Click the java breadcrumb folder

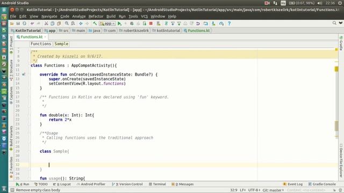[95, 31]
